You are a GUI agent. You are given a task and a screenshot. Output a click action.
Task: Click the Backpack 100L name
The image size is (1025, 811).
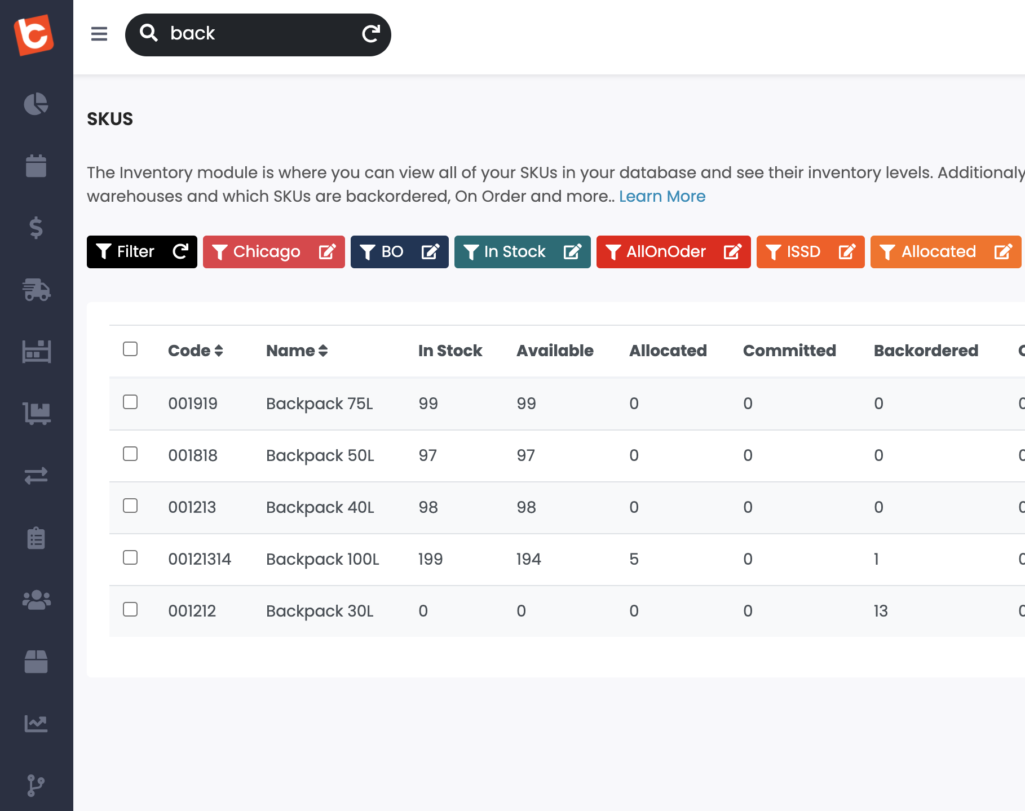tap(322, 559)
